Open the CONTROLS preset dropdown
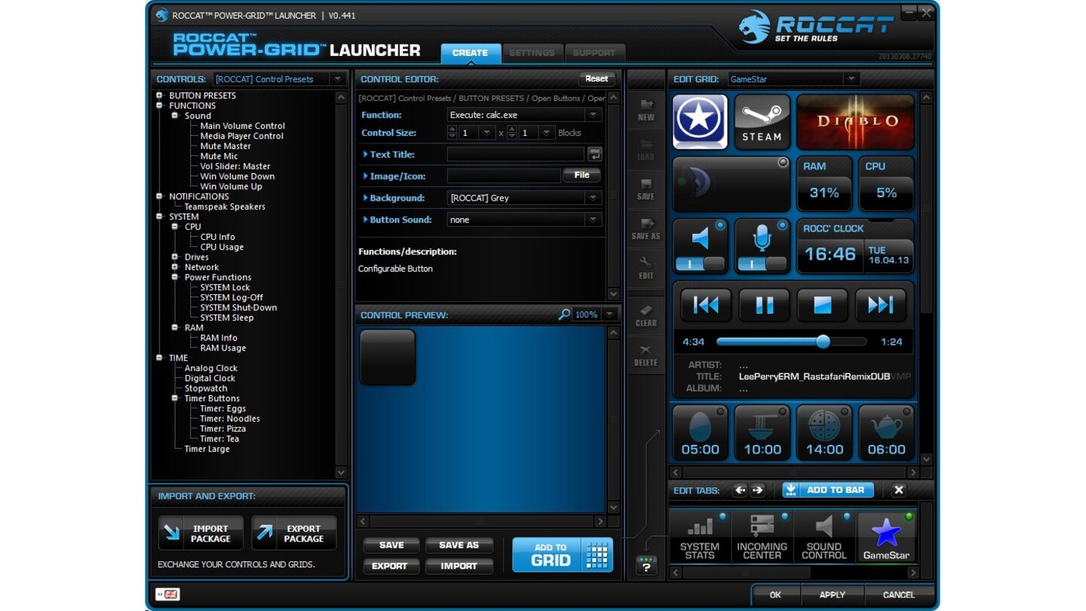Screen dimensions: 1086x611 (337, 79)
